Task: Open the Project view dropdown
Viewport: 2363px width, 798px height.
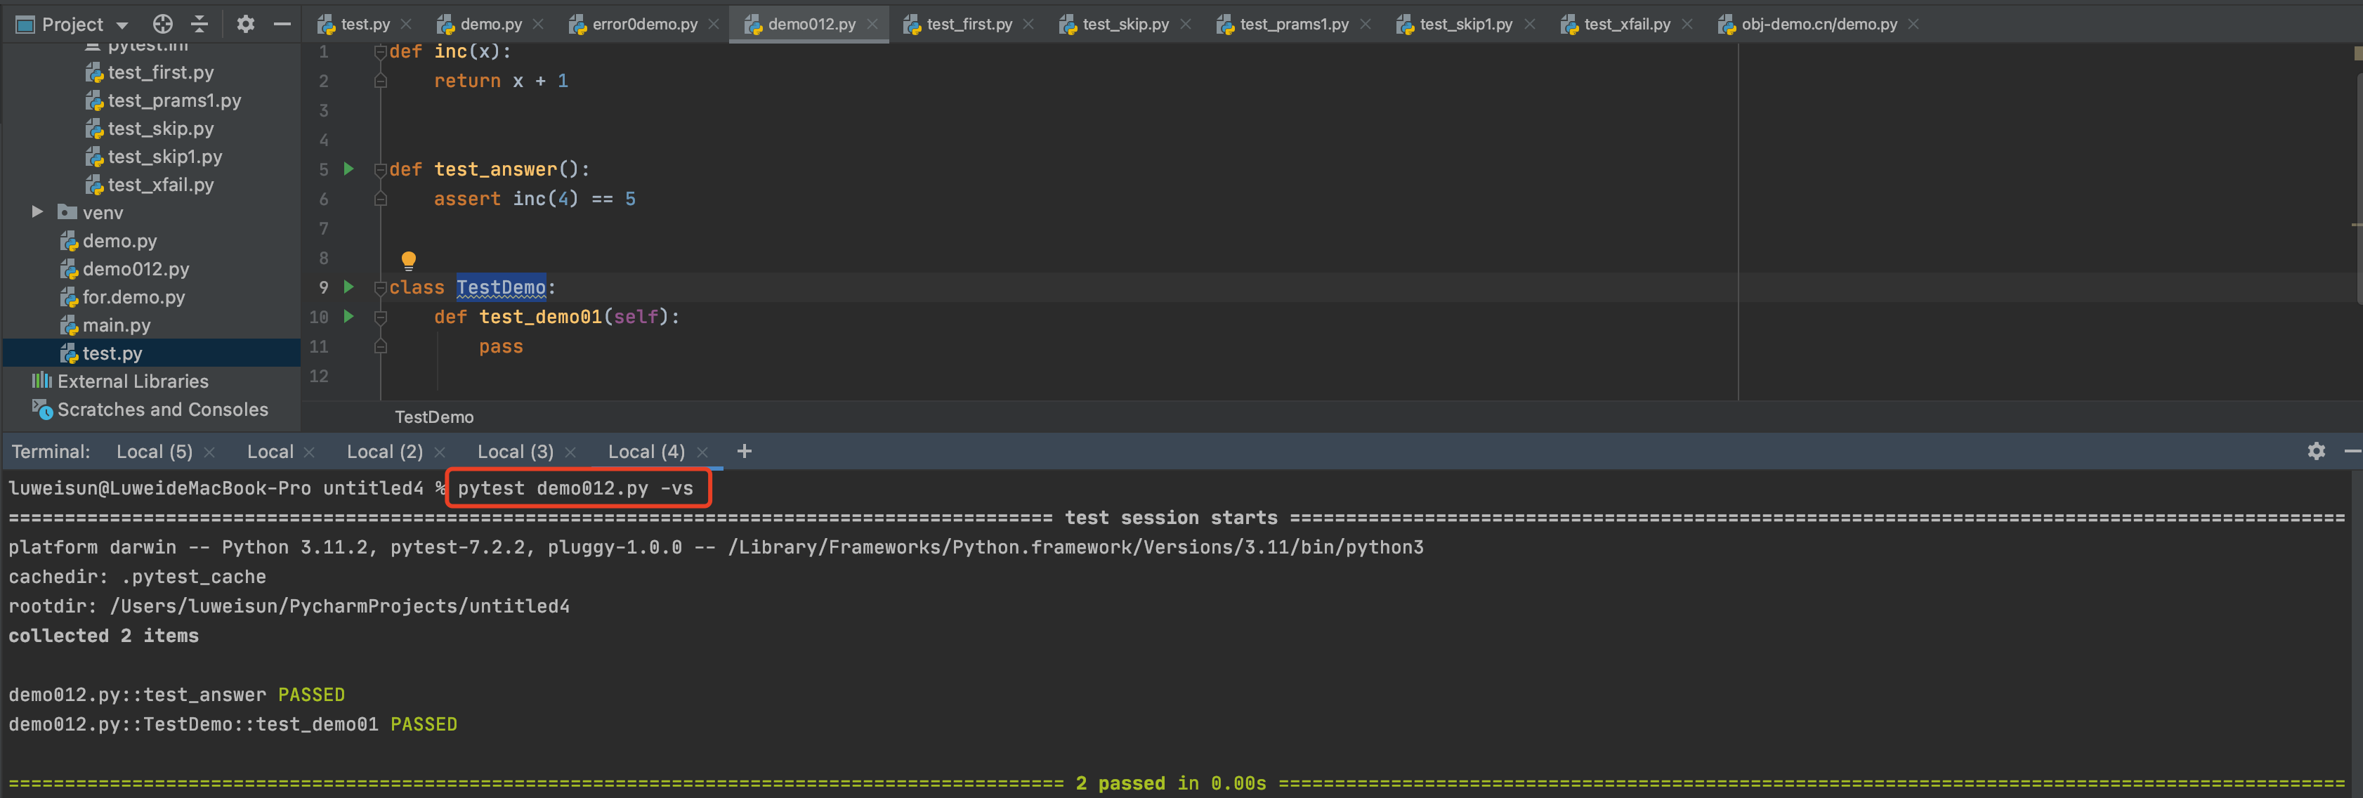Action: pos(122,25)
